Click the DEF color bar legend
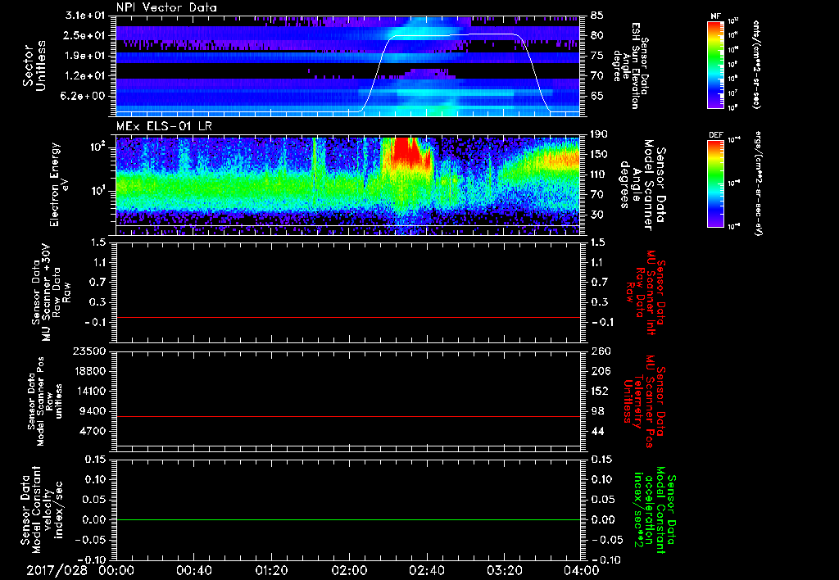 tap(715, 184)
